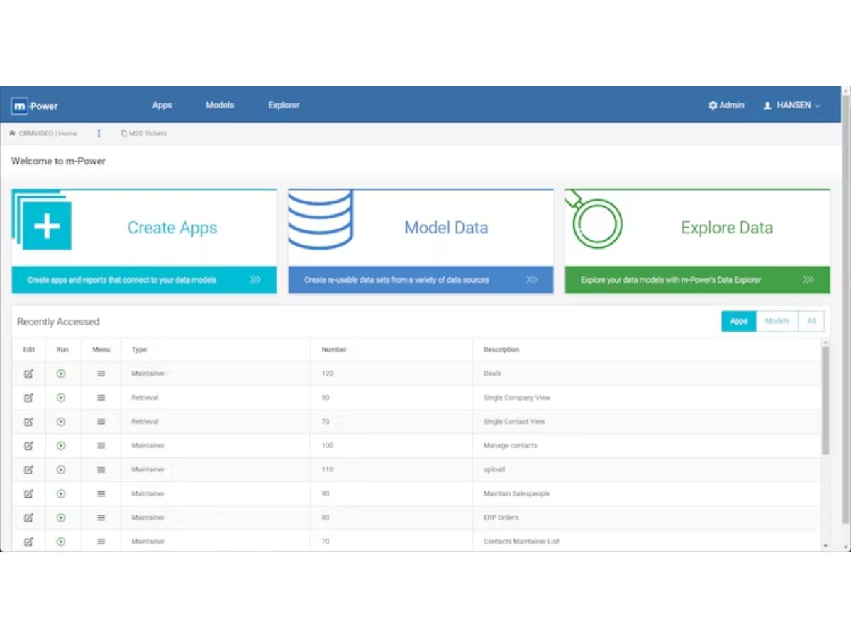The image size is (851, 638).
Task: Run the Deals app
Action: tap(61, 374)
